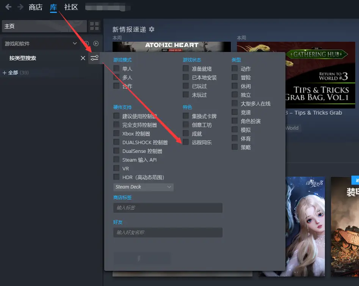Screen dimensions: 359x286
Task: Click the 主页 home button
Action: (44, 26)
